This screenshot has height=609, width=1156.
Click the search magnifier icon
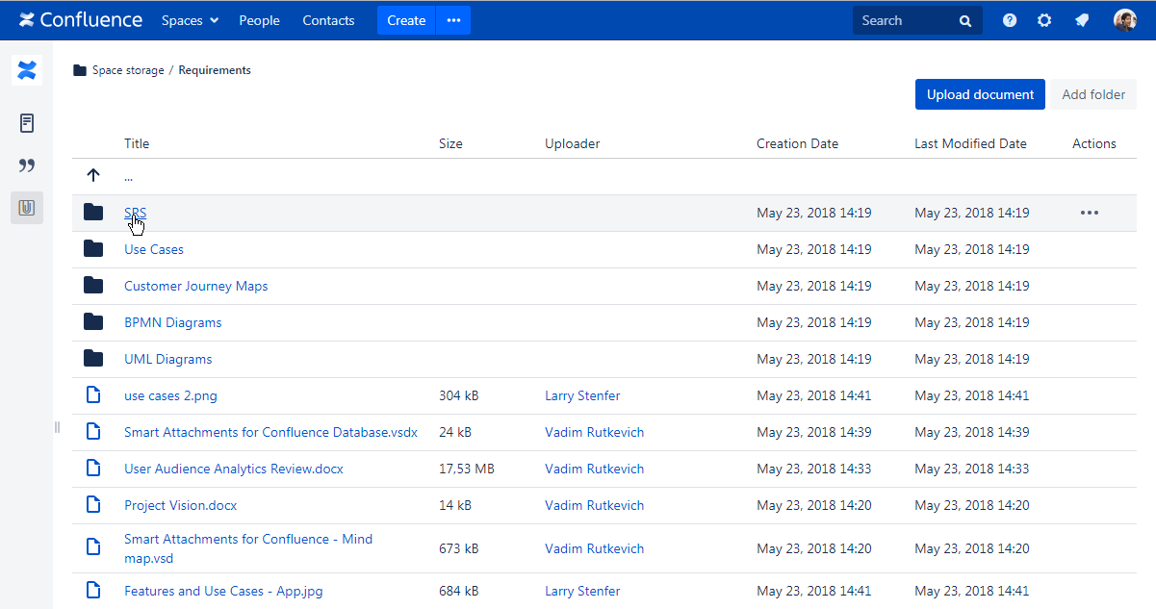[x=966, y=19]
